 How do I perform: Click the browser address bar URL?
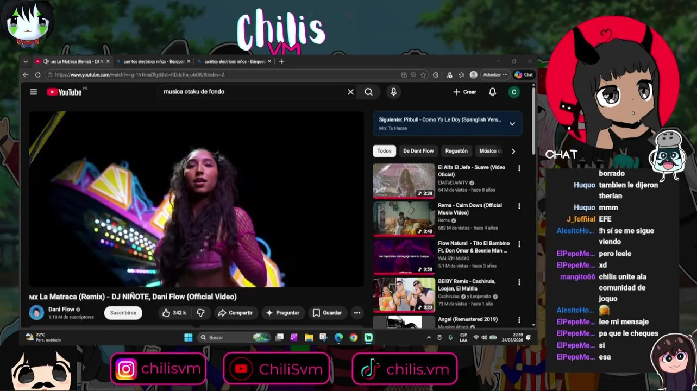tap(140, 75)
